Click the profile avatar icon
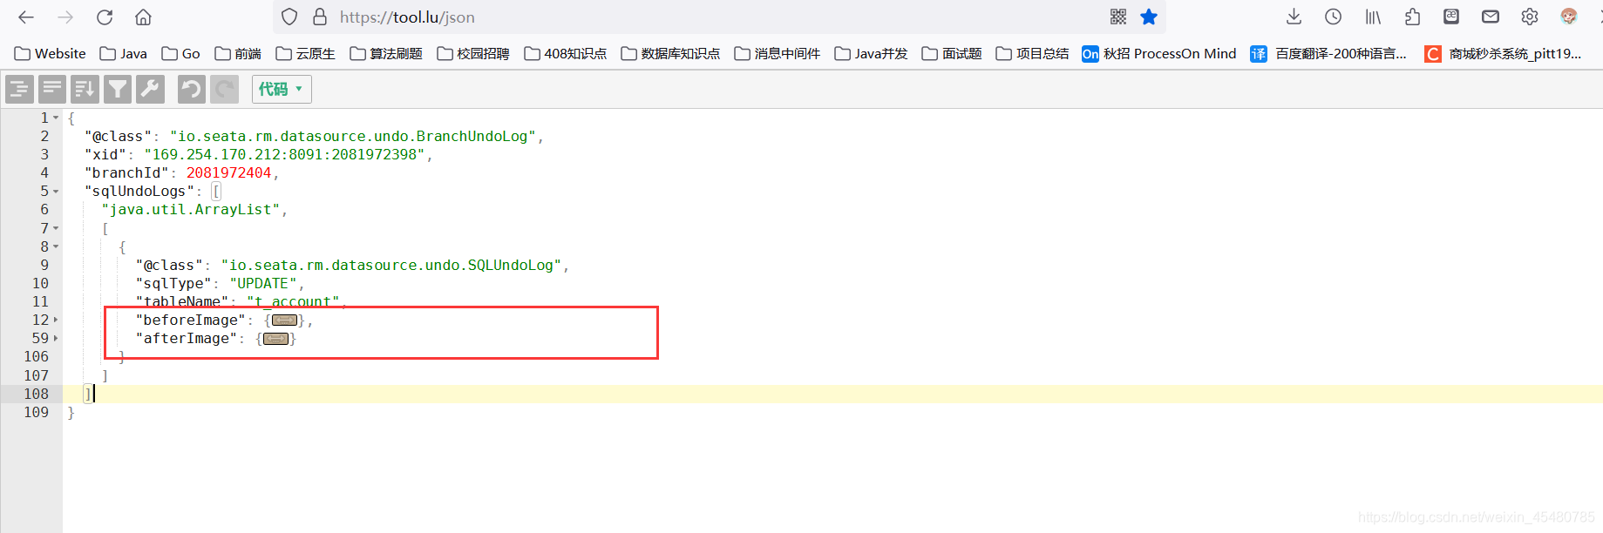 tap(1569, 17)
